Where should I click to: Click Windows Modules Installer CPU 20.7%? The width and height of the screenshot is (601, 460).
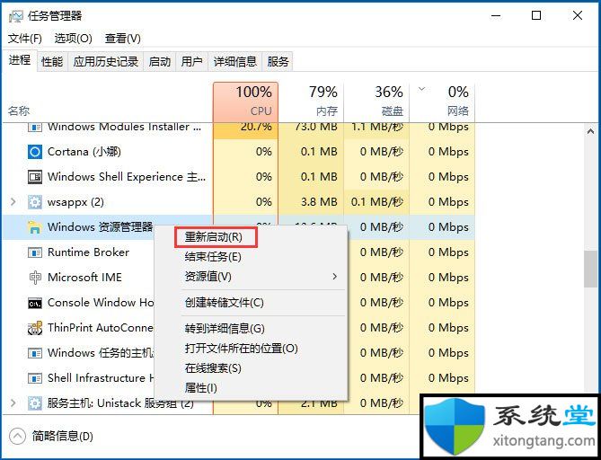coord(256,127)
